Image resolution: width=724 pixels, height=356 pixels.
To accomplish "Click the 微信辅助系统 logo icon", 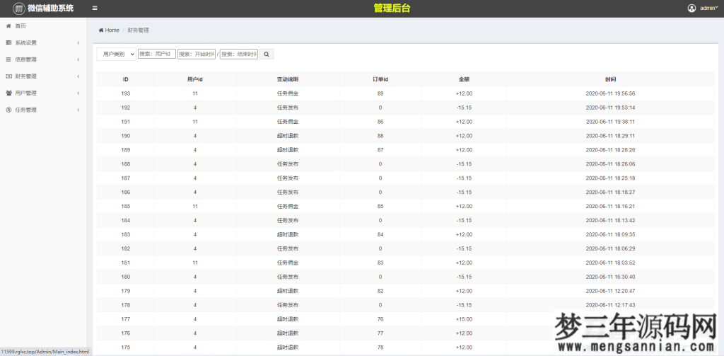I will [19, 8].
